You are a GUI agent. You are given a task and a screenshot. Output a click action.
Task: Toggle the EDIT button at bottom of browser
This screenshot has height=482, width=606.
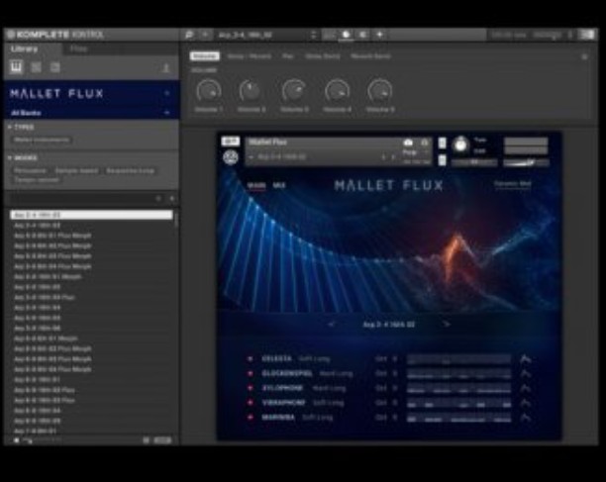[162, 439]
